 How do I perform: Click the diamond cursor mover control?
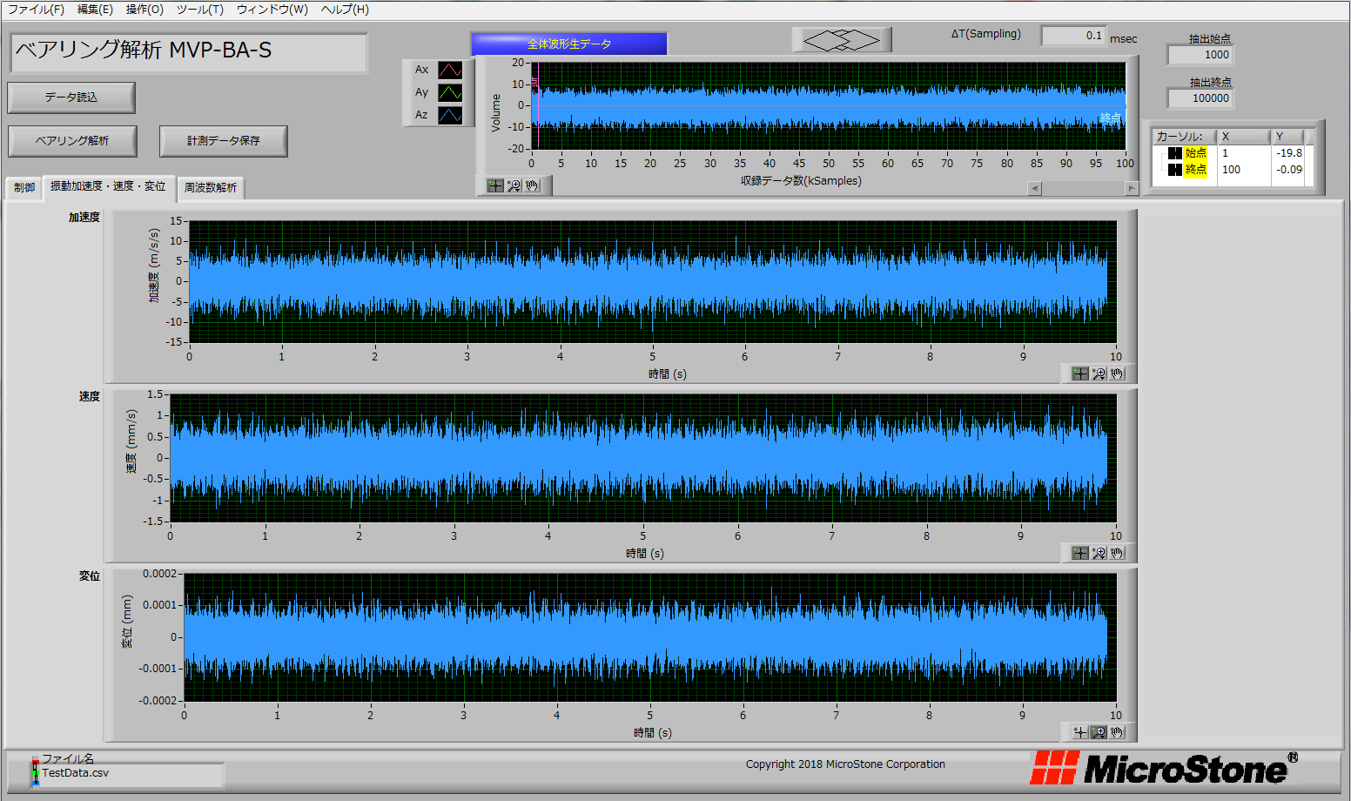(x=842, y=40)
